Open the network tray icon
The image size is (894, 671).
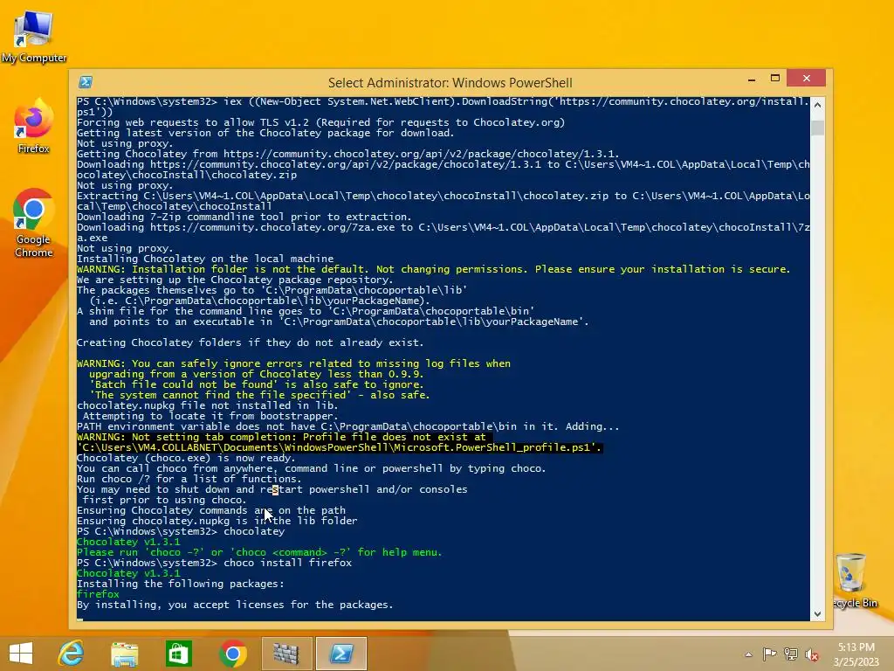[791, 654]
